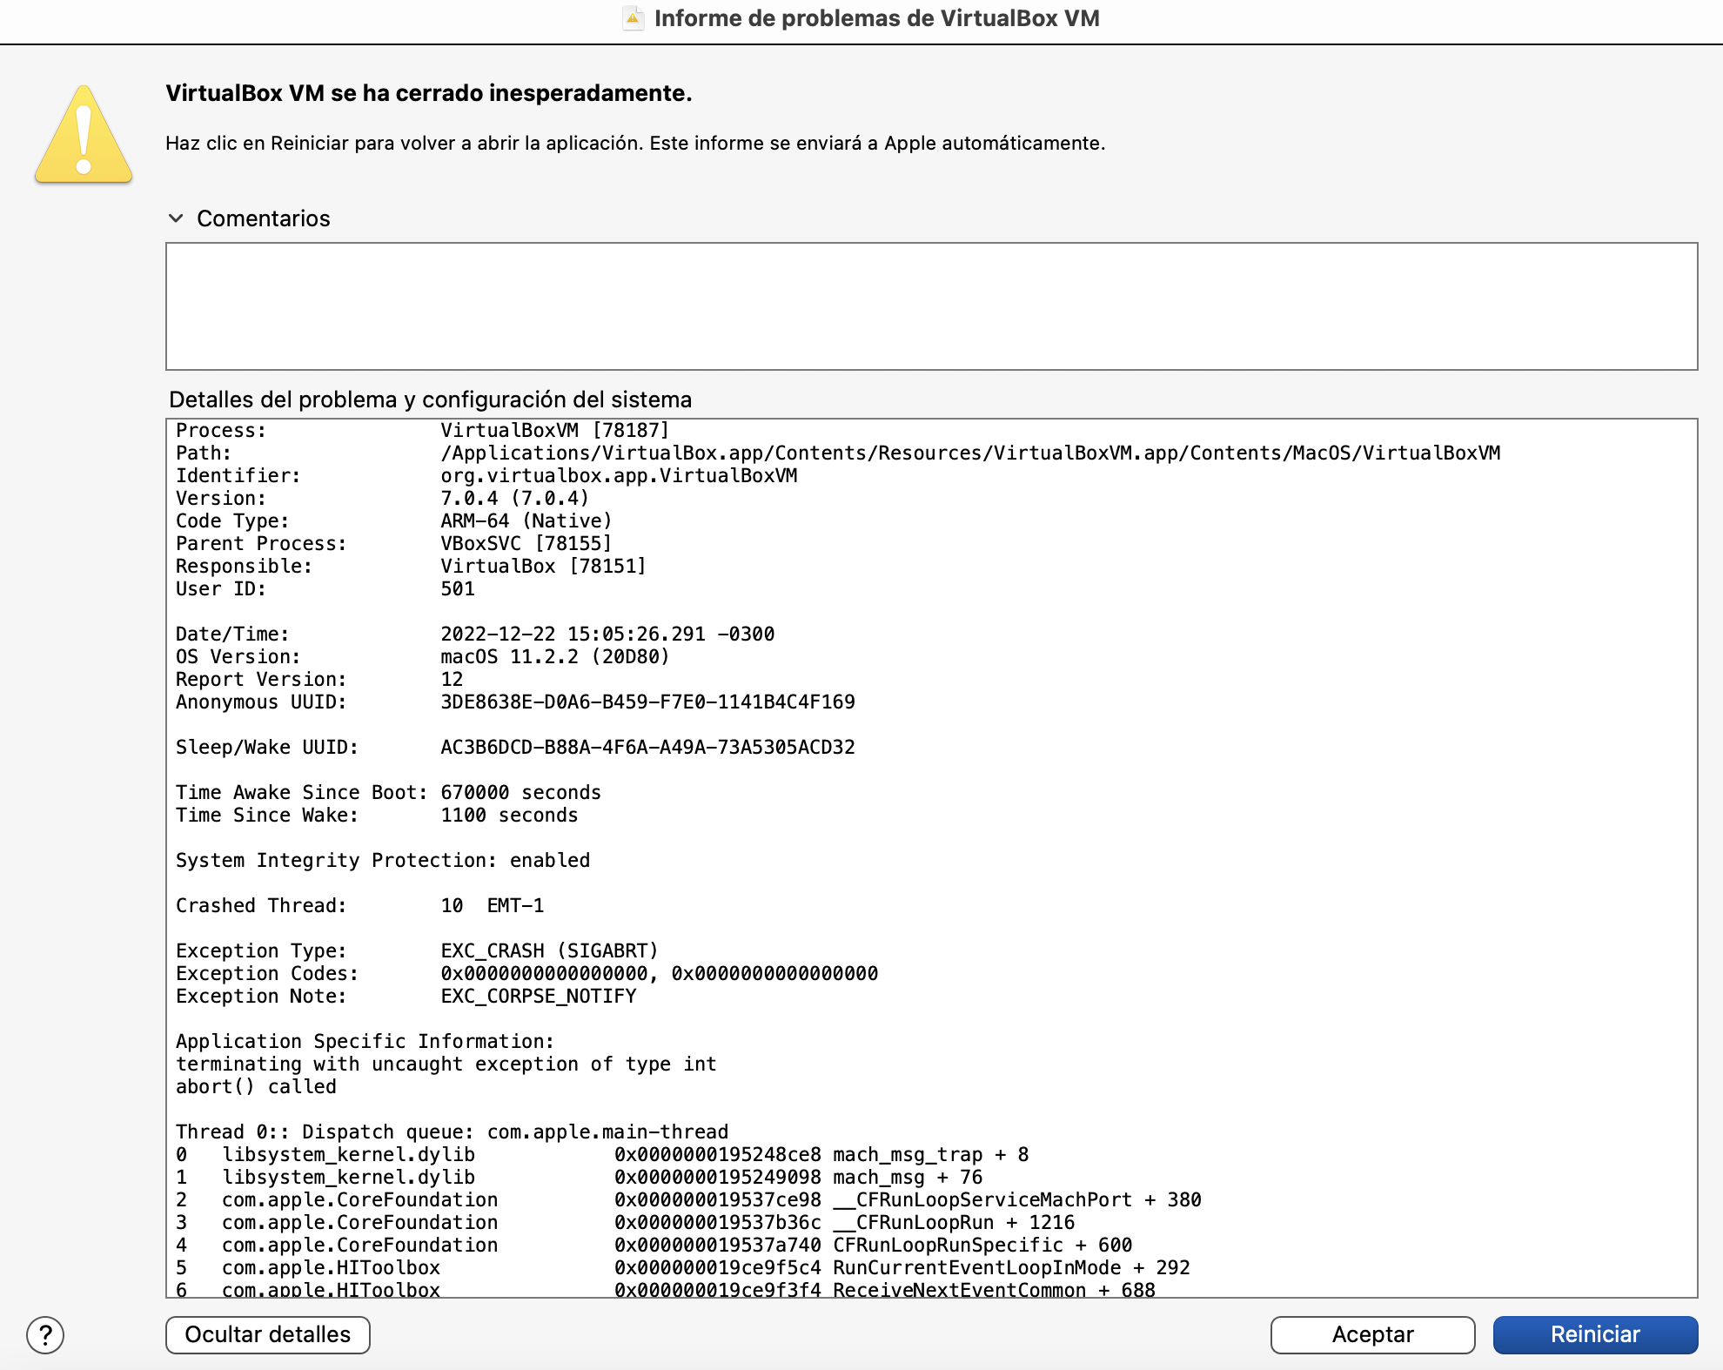Collapse the Comentarios disclosure chevron
The width and height of the screenshot is (1723, 1370).
(x=177, y=218)
